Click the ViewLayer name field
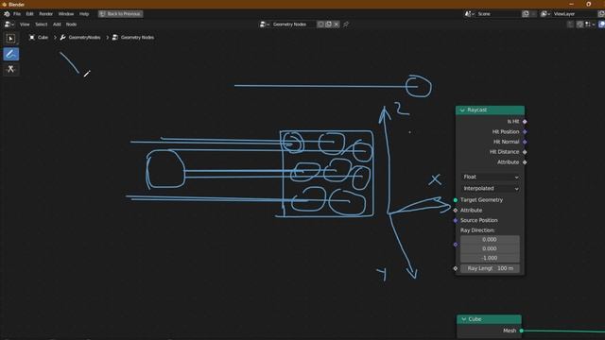This screenshot has width=605, height=340. click(574, 14)
